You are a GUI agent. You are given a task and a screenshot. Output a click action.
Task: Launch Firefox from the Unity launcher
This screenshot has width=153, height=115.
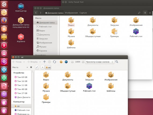4,21
